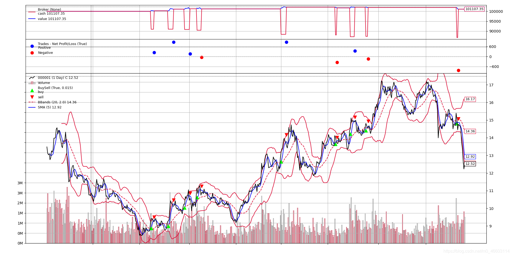The width and height of the screenshot is (512, 256).
Task: Click the red Negative trades legend dot
Action: (32, 53)
